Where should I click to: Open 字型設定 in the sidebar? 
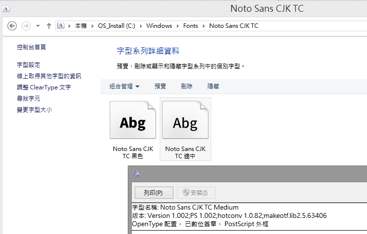coord(28,65)
